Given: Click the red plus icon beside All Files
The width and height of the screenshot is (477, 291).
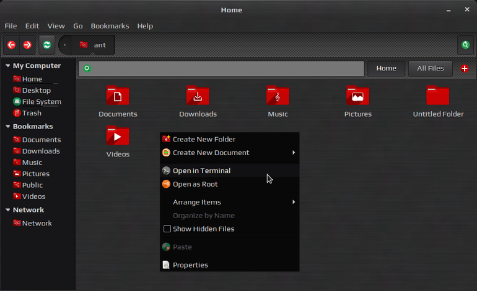Looking at the screenshot, I should click(465, 69).
